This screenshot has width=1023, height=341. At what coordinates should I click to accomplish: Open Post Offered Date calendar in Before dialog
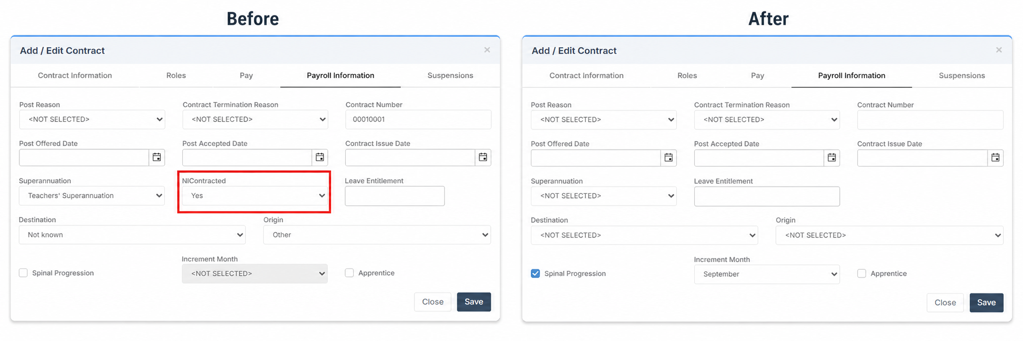point(157,157)
